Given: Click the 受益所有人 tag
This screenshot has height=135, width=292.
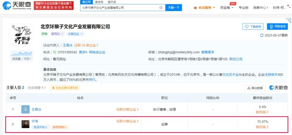Looking at the screenshot, I should coord(40,127).
